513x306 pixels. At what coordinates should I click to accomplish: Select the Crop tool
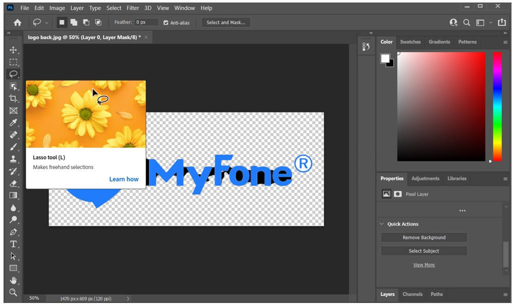click(13, 98)
